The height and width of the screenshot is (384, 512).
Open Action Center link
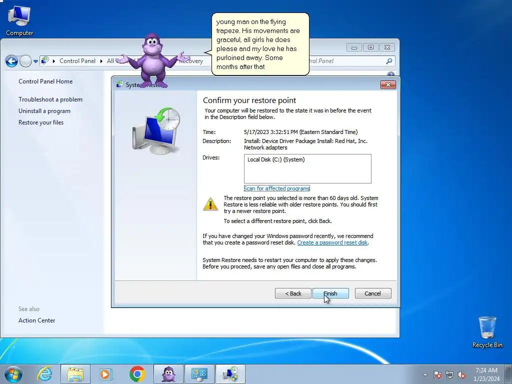coord(36,320)
